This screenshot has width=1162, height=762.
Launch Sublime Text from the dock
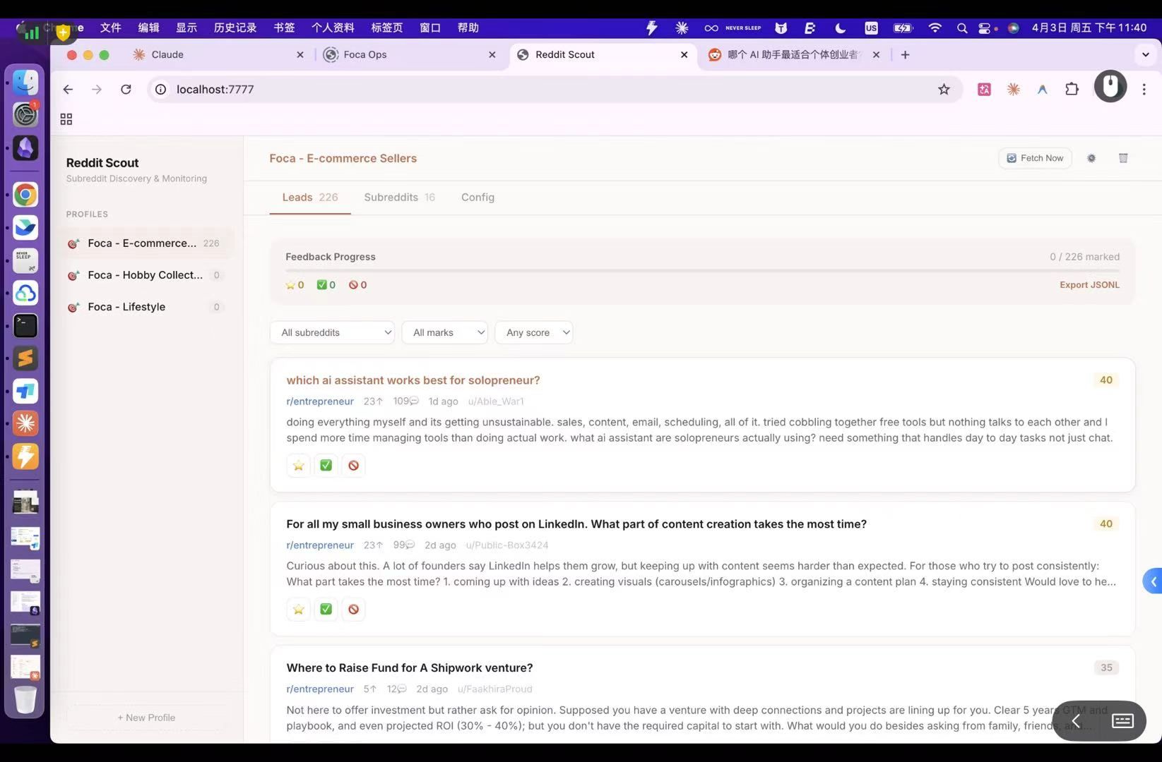click(x=25, y=358)
